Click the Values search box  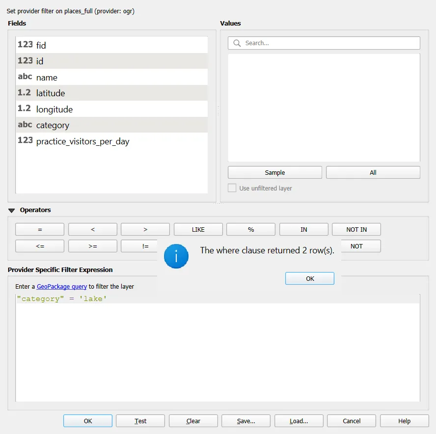(x=324, y=43)
